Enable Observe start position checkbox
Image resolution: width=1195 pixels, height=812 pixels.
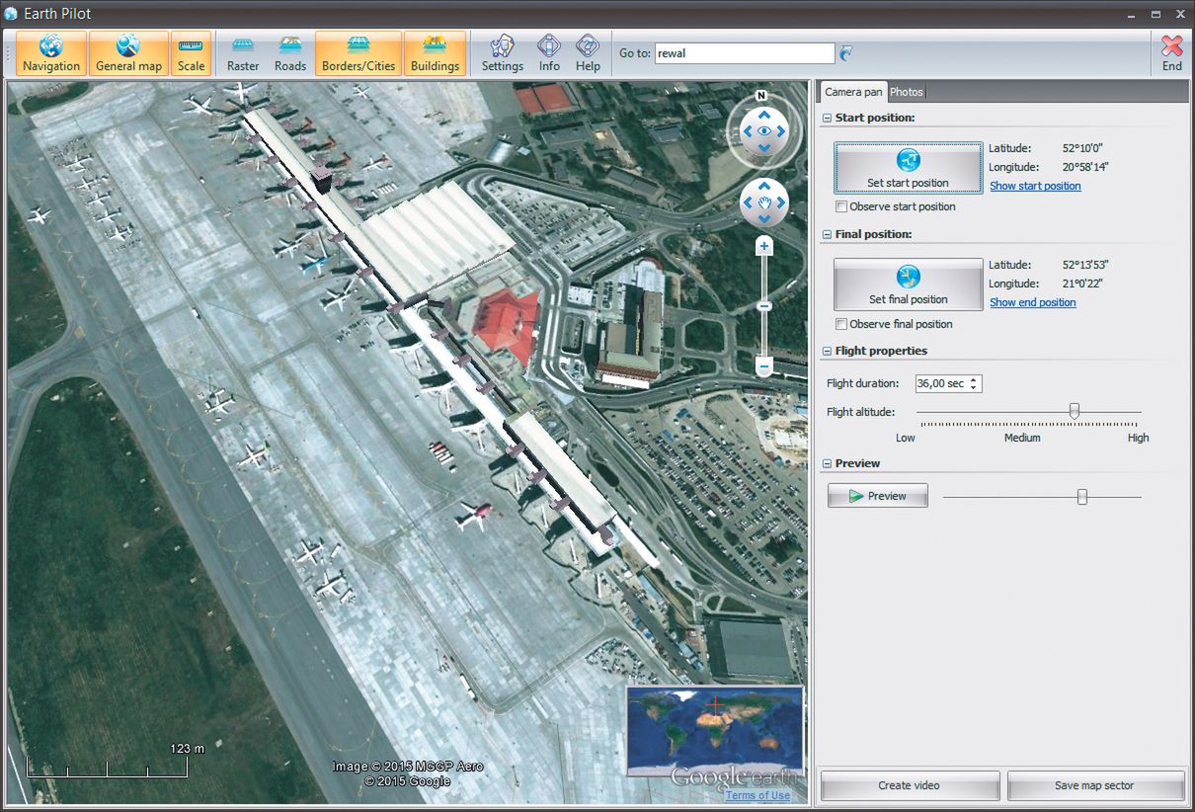841,207
